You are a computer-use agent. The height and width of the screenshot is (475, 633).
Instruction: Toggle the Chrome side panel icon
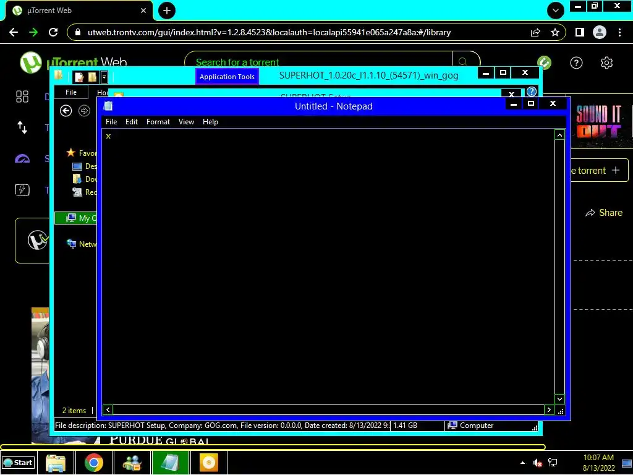tap(580, 32)
